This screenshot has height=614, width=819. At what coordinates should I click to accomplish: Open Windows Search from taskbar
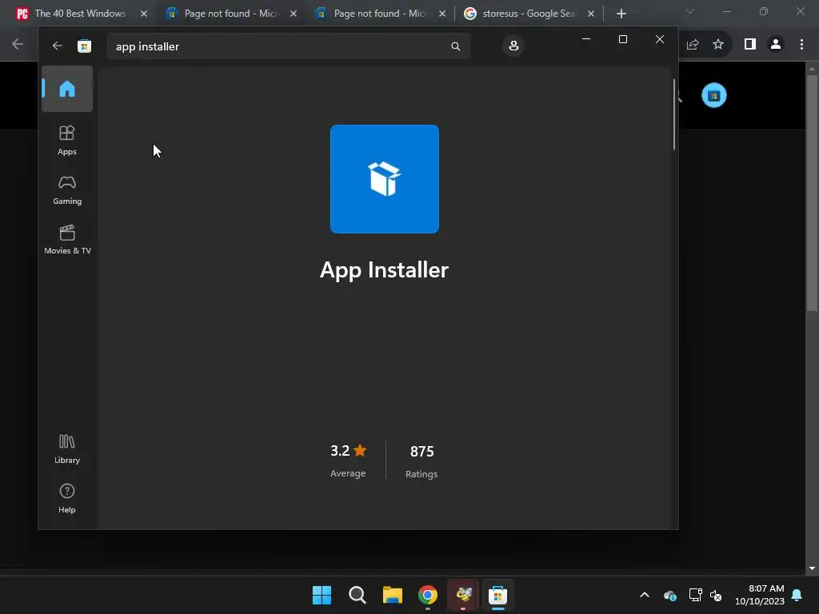358,595
